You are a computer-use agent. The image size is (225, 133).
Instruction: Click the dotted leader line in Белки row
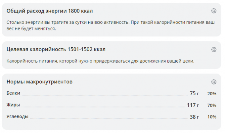click(104, 95)
